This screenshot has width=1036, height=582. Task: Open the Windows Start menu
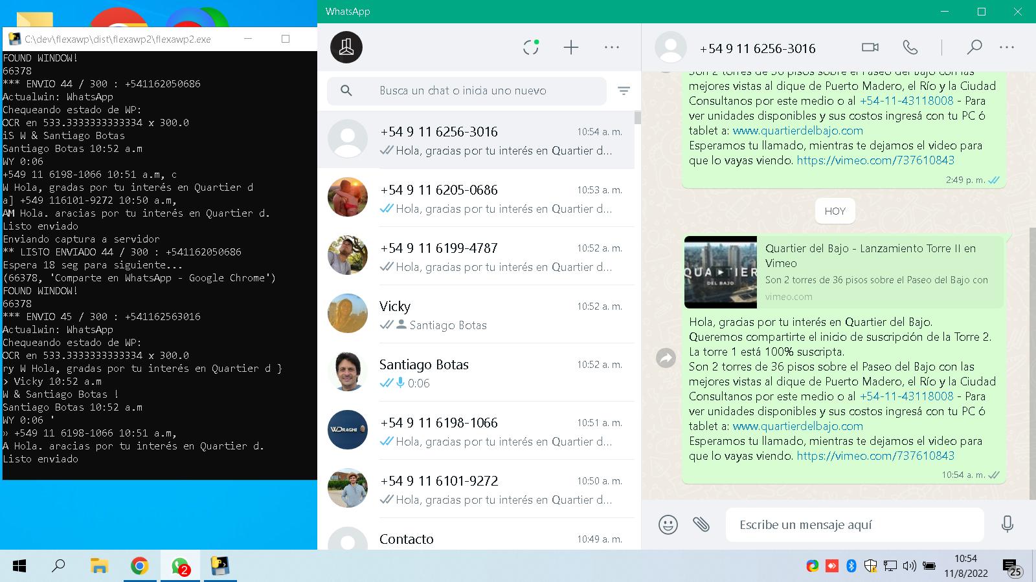click(19, 566)
